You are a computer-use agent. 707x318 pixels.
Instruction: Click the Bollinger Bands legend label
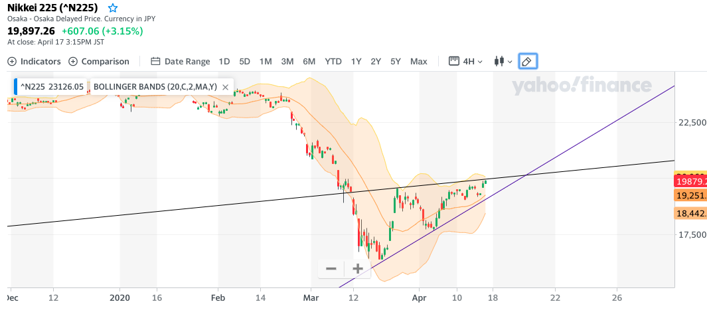pyautogui.click(x=155, y=87)
